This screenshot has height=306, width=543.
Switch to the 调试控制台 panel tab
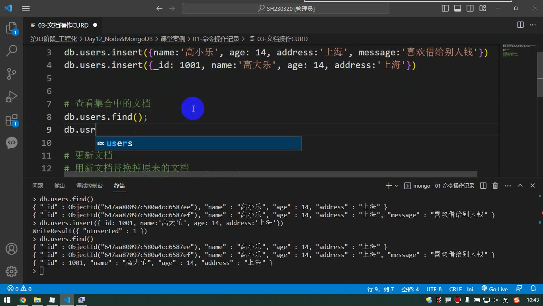[x=90, y=186]
